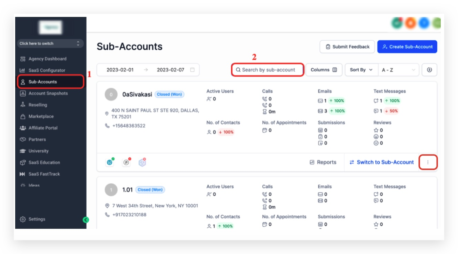Image resolution: width=458 pixels, height=254 pixels.
Task: Click the Account Snapshots icon
Action: pyautogui.click(x=23, y=93)
